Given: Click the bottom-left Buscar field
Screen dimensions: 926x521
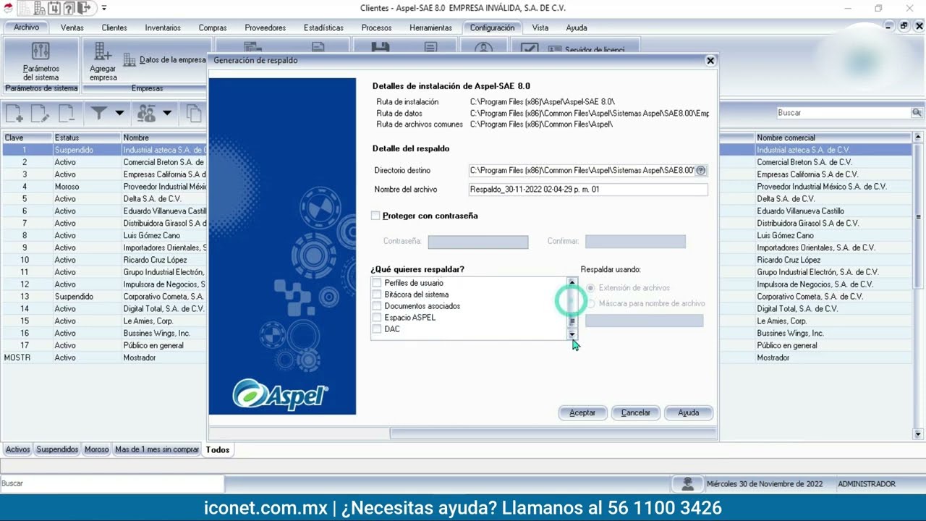Looking at the screenshot, I should tap(112, 483).
